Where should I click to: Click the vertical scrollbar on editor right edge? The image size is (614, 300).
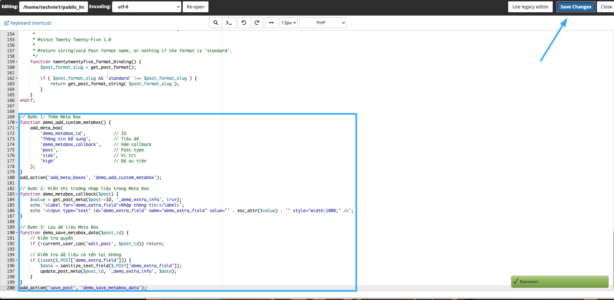613,259
